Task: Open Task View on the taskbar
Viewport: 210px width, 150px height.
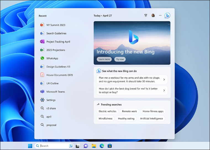Action: (x=78, y=146)
